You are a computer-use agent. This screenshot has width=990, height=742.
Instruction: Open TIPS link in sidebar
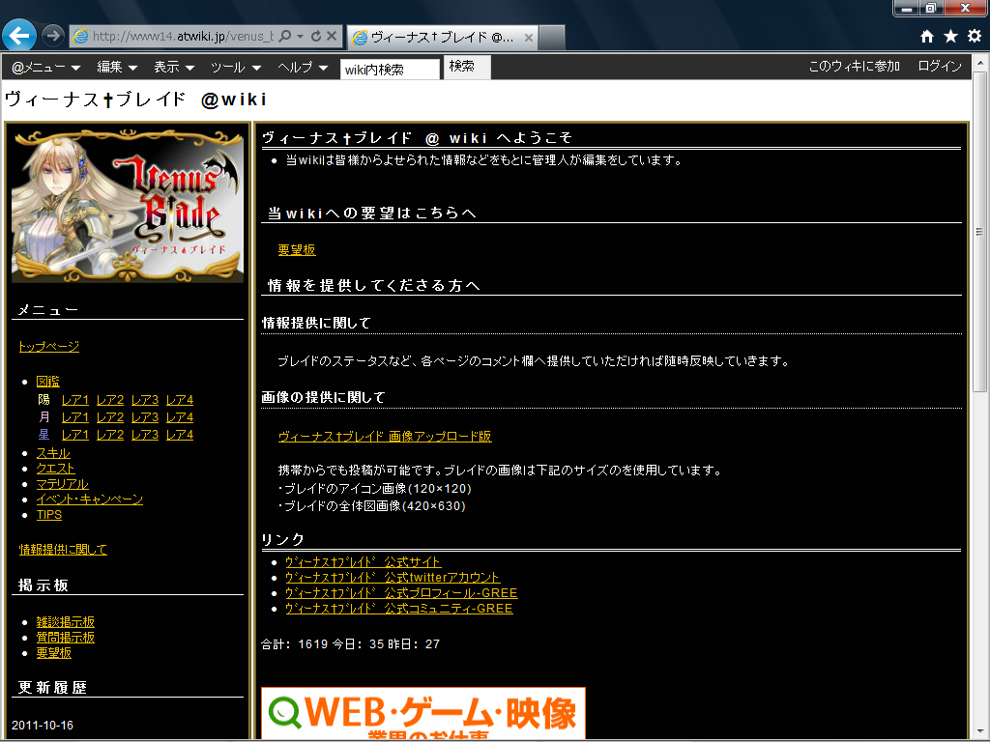(x=49, y=515)
